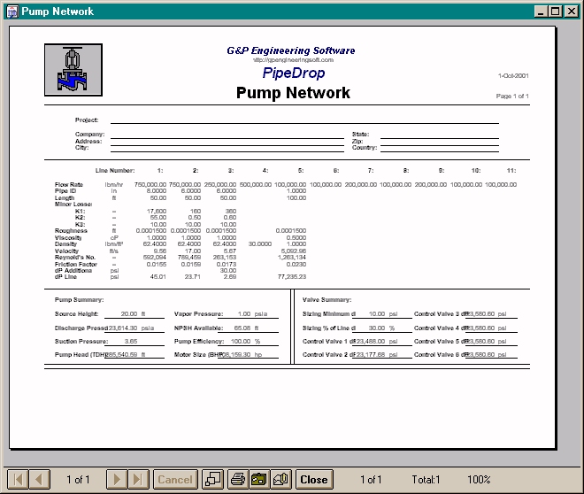Image resolution: width=584 pixels, height=494 pixels.
Task: Click the density value '30.0000'
Action: point(259,244)
